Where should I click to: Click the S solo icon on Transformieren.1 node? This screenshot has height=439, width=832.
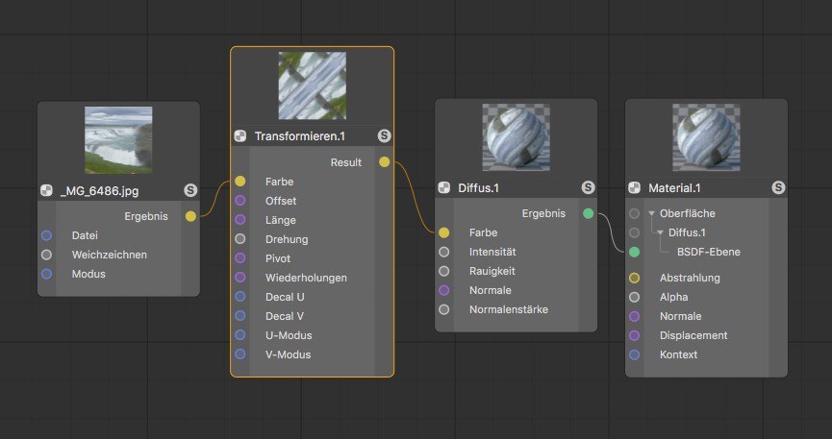click(384, 135)
